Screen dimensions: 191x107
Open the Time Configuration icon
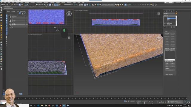tap(165, 103)
